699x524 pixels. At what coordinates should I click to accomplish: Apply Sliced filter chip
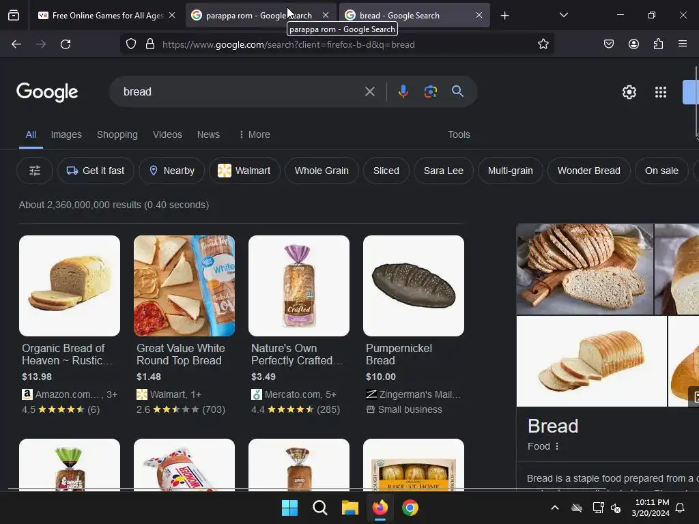pos(386,171)
